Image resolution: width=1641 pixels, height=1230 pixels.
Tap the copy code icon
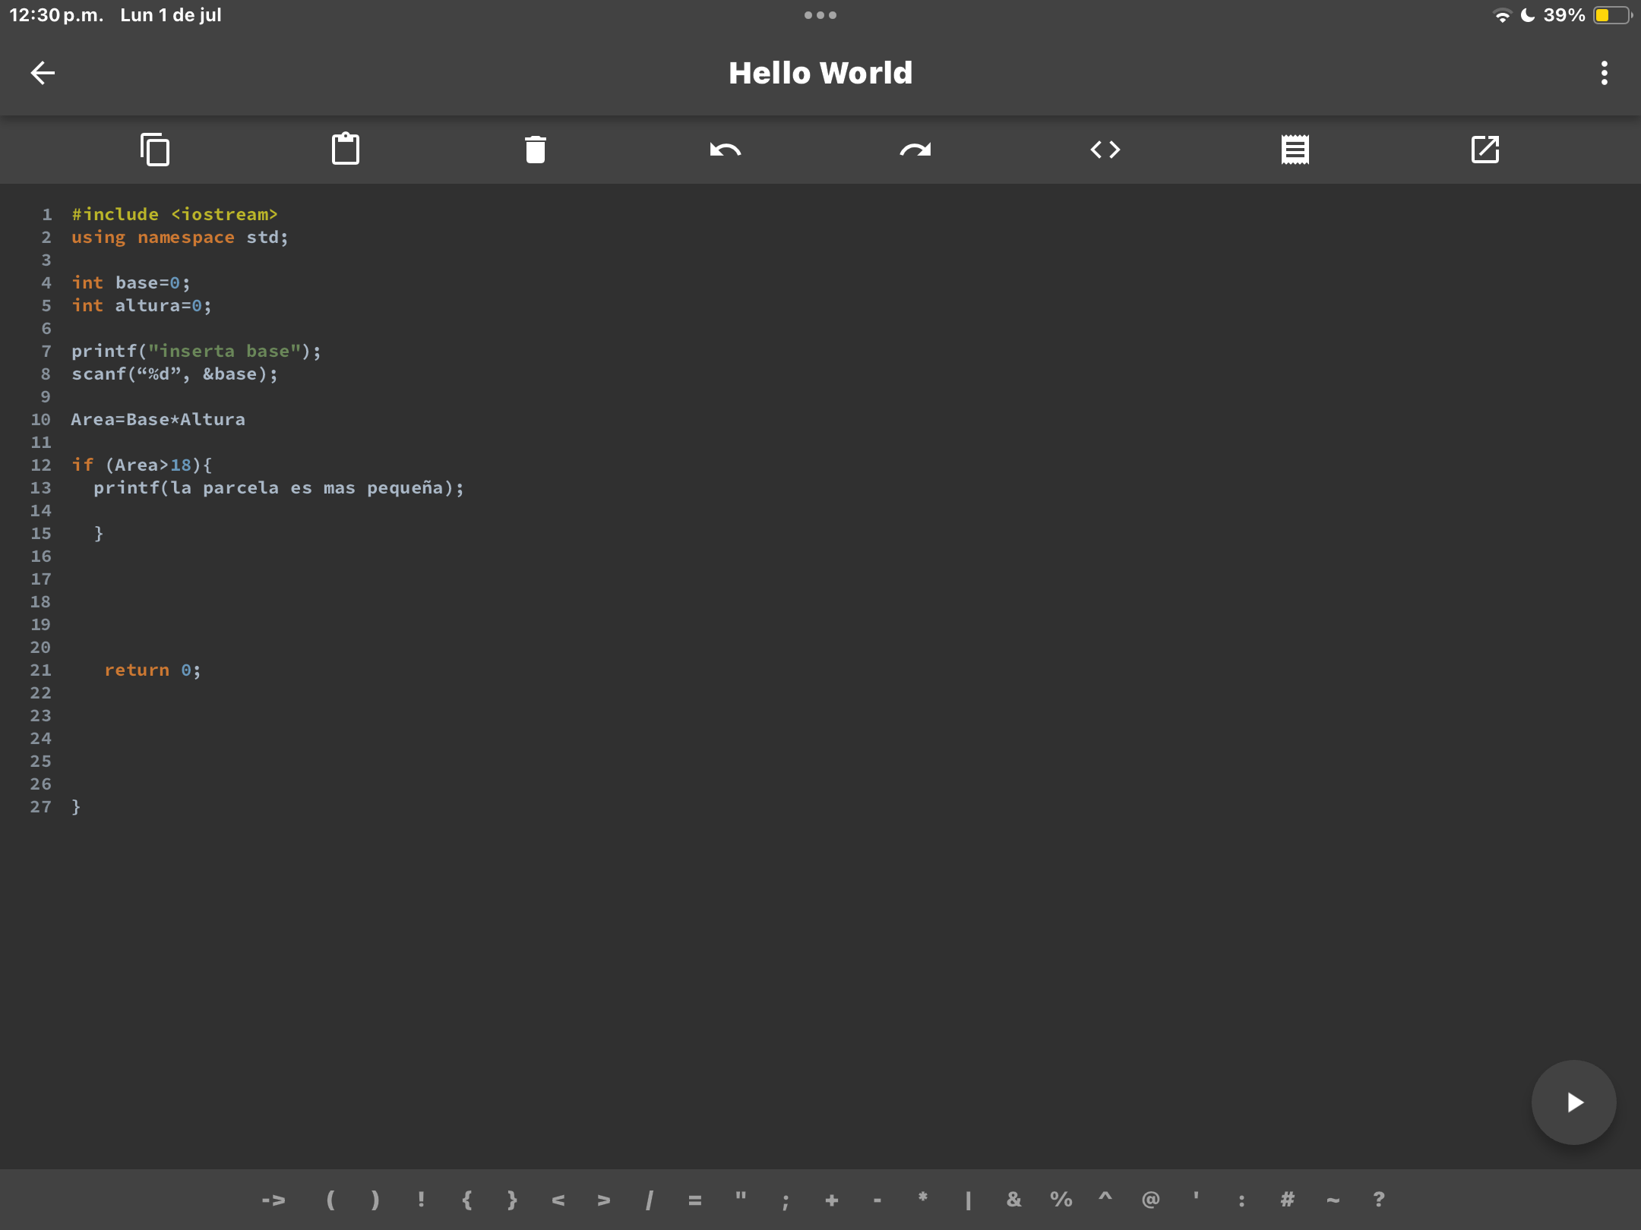155,150
